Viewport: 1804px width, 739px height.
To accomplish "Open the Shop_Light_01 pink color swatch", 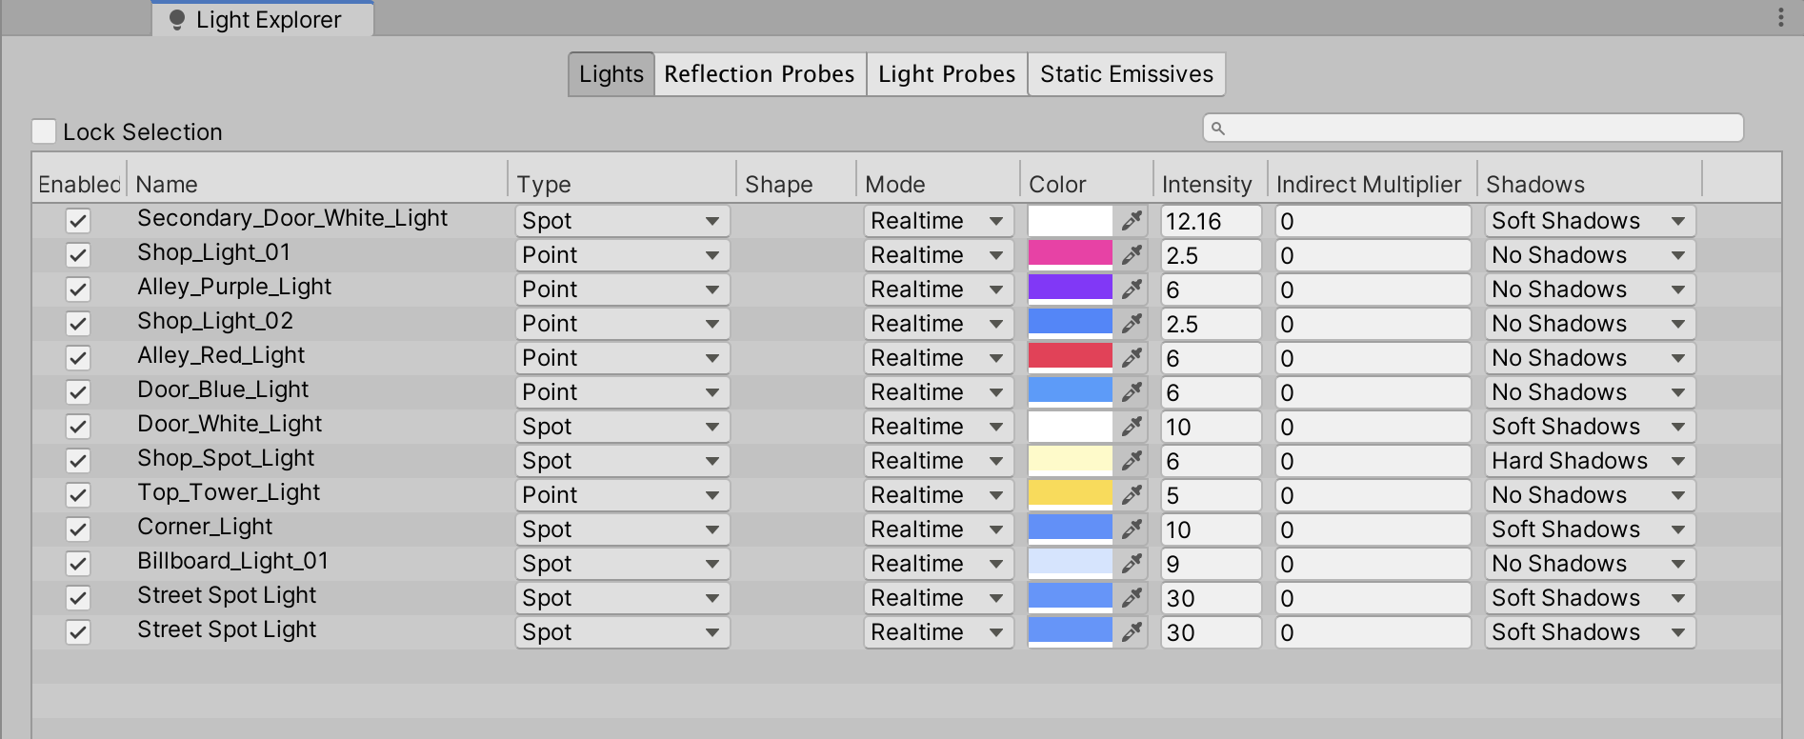I will click(x=1070, y=253).
